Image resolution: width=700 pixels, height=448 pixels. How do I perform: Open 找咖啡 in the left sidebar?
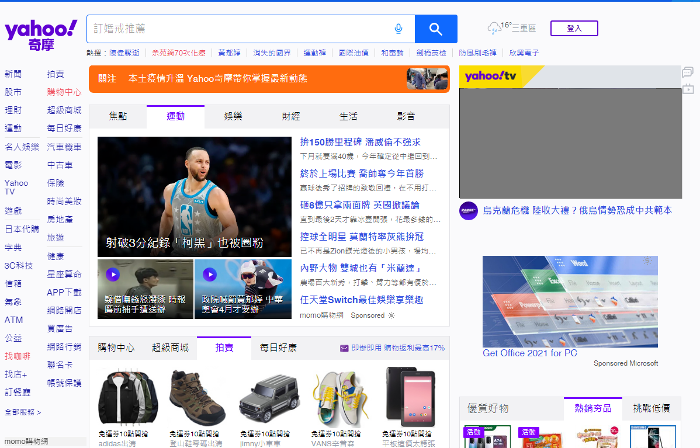pos(18,356)
